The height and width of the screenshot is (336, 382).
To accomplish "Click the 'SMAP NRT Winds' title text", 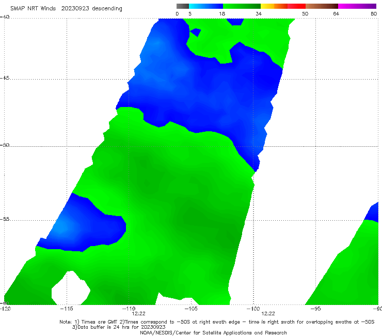I will click(33, 8).
